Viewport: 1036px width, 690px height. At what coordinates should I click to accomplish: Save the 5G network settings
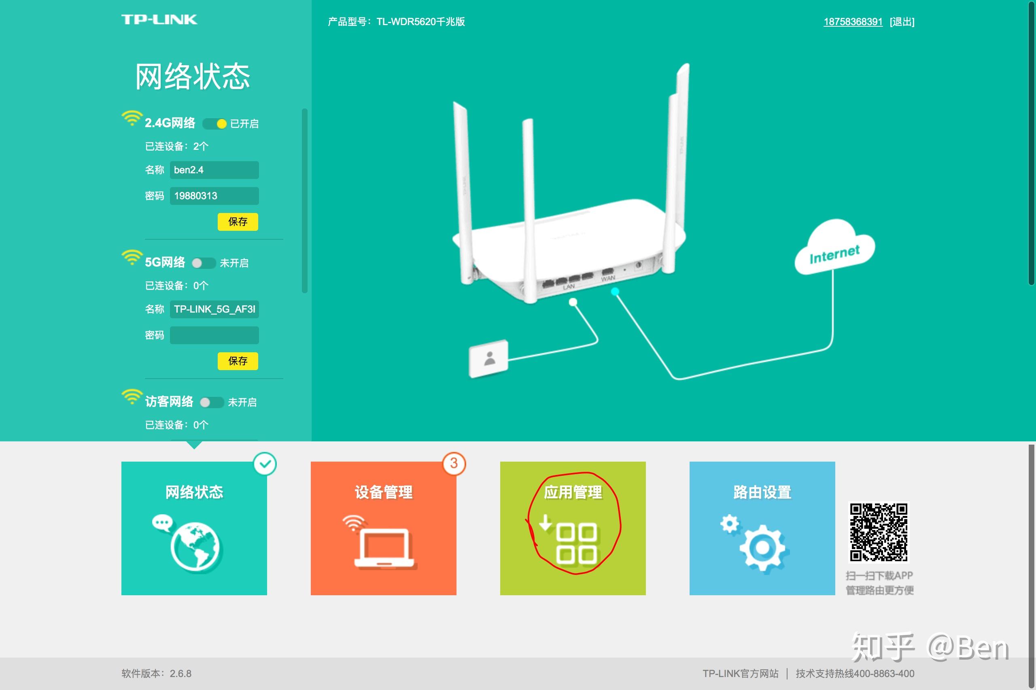click(238, 361)
